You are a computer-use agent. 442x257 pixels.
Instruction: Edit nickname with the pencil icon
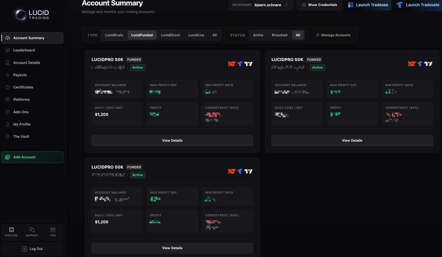click(286, 5)
